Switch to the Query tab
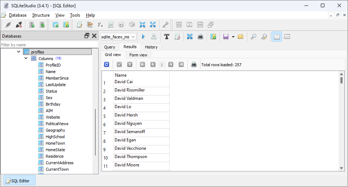 pos(109,47)
